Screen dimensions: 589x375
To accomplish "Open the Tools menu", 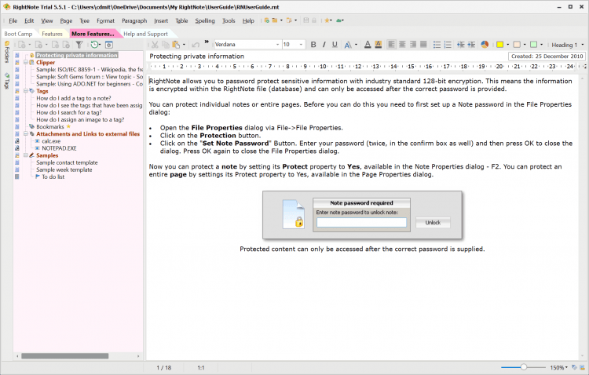I will tap(229, 20).
